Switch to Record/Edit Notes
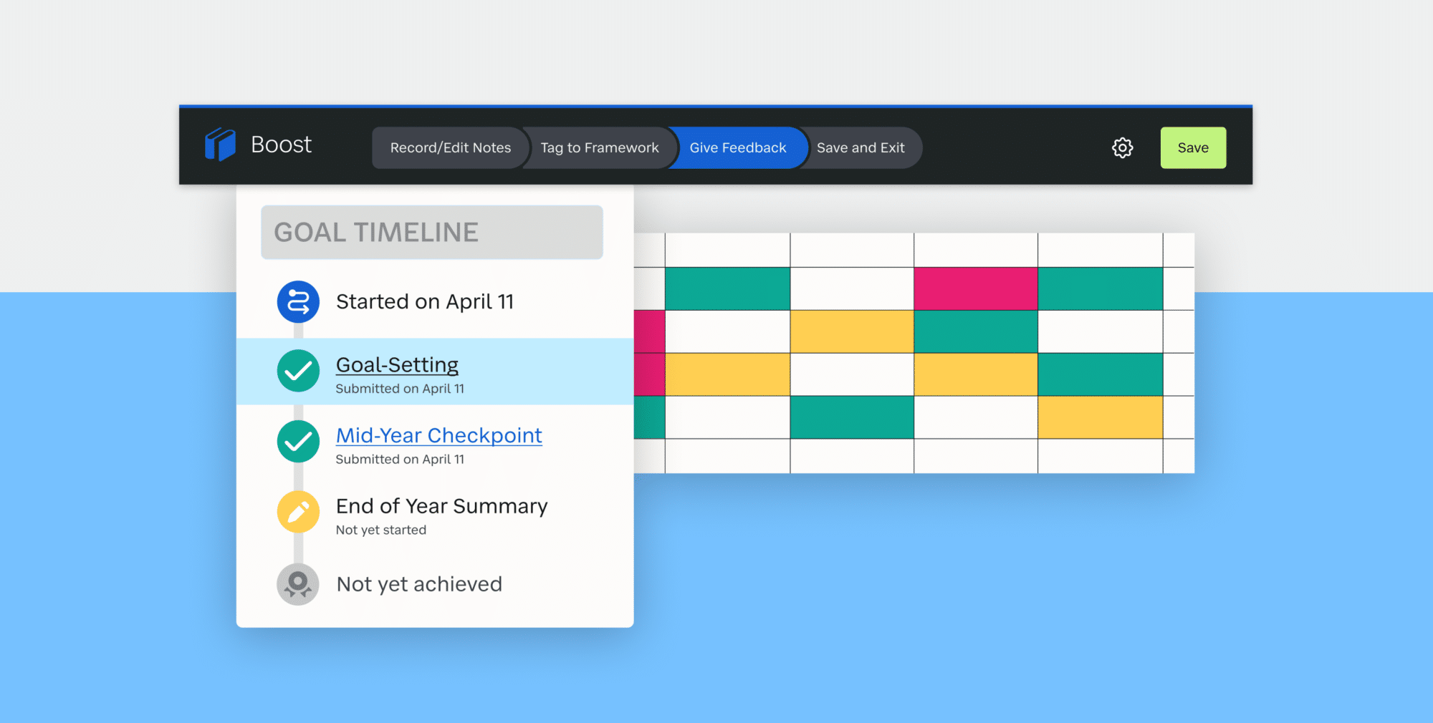 point(450,147)
